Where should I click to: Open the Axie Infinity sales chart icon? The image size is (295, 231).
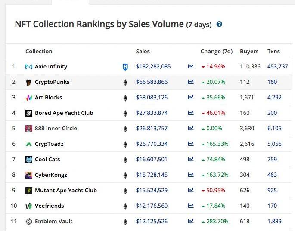coord(191,67)
